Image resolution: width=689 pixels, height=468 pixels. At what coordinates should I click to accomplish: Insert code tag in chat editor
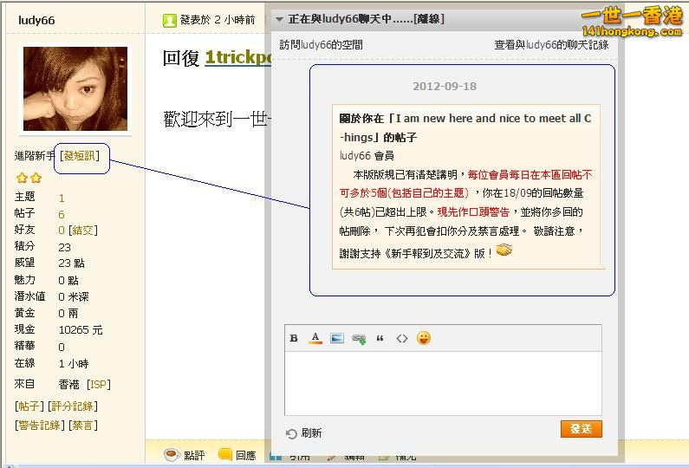pyautogui.click(x=401, y=338)
